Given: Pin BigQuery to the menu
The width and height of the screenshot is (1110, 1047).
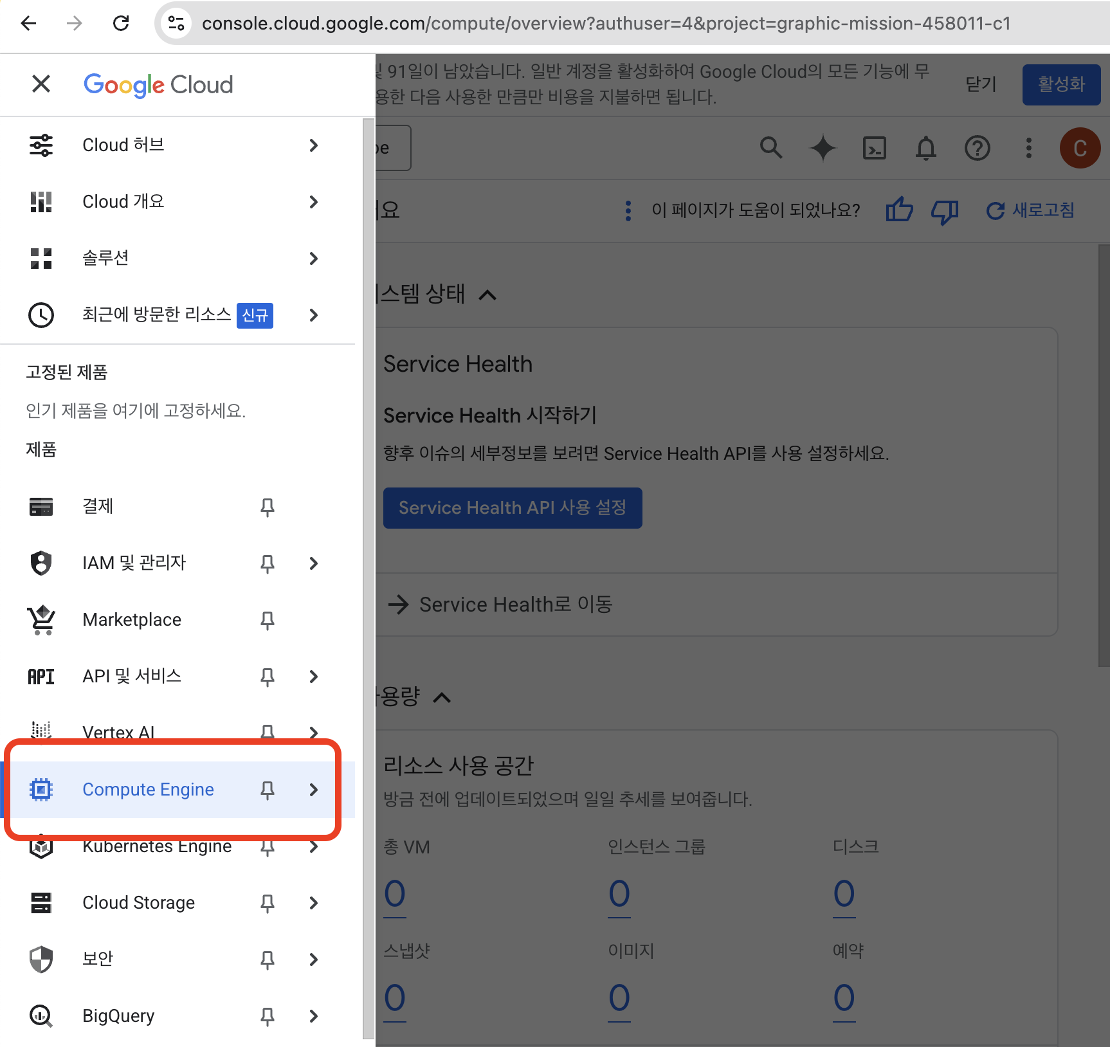Looking at the screenshot, I should (268, 1017).
